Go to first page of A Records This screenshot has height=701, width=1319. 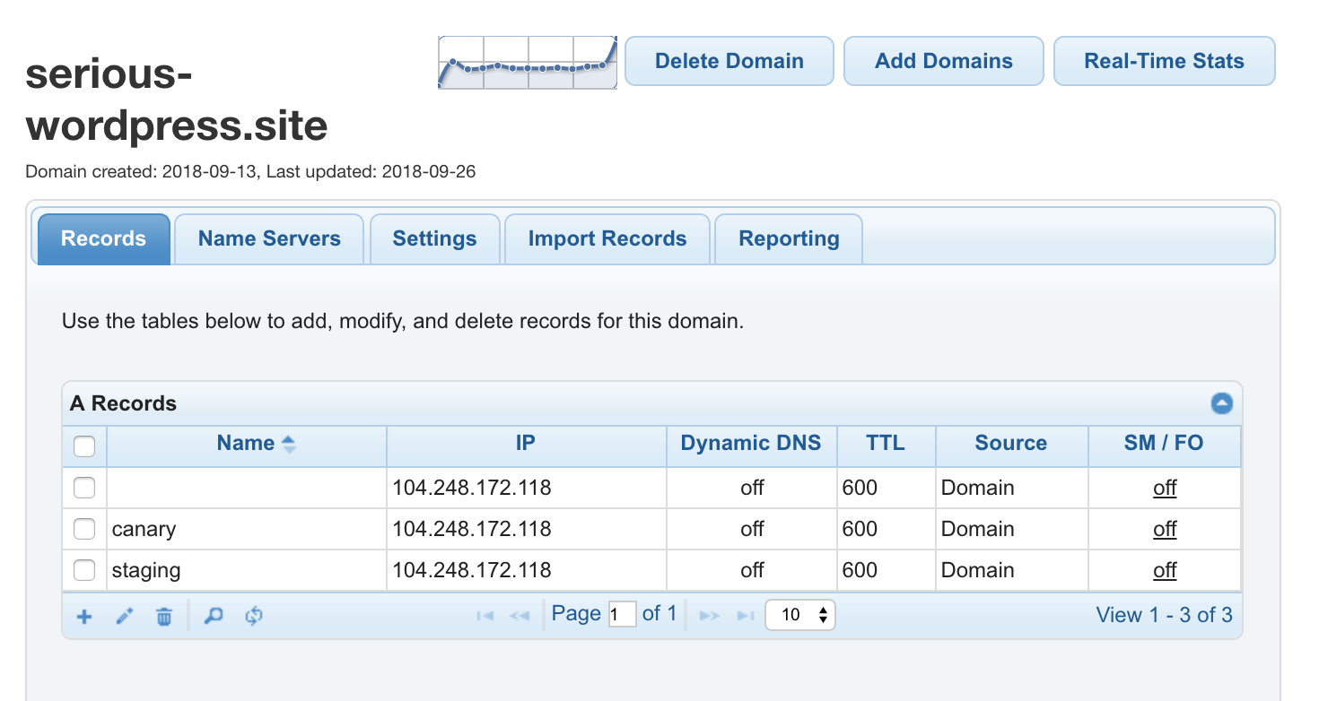click(x=485, y=616)
